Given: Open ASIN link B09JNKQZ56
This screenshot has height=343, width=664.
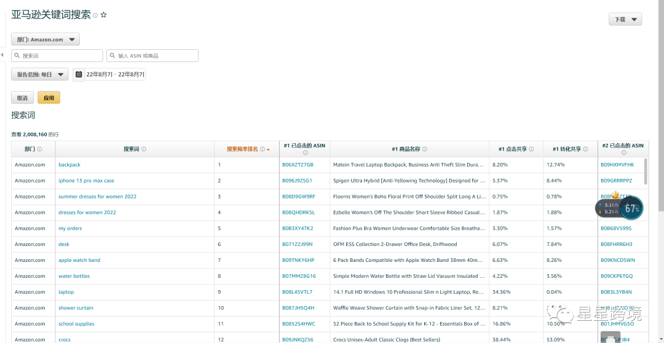Looking at the screenshot, I should [x=298, y=339].
